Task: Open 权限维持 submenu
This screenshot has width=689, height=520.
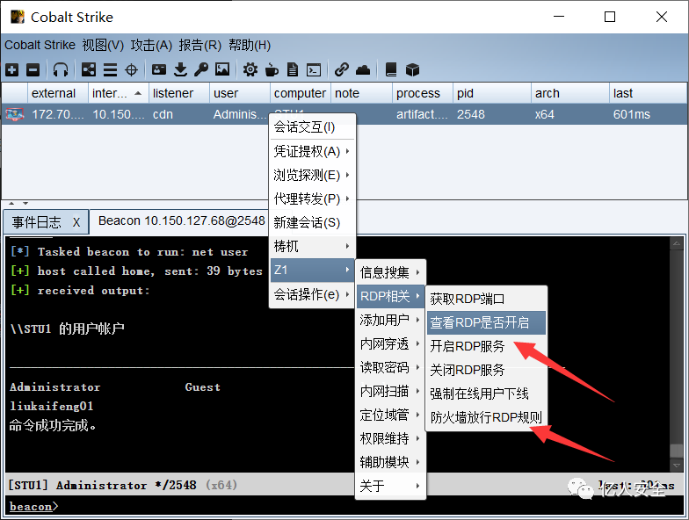Action: pos(390,438)
